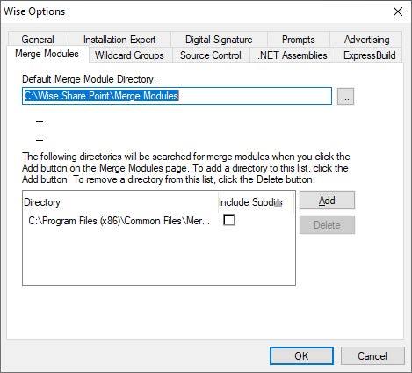Image resolution: width=412 pixels, height=373 pixels.
Task: Switch to the ExpressBuild tab
Action: click(x=369, y=55)
